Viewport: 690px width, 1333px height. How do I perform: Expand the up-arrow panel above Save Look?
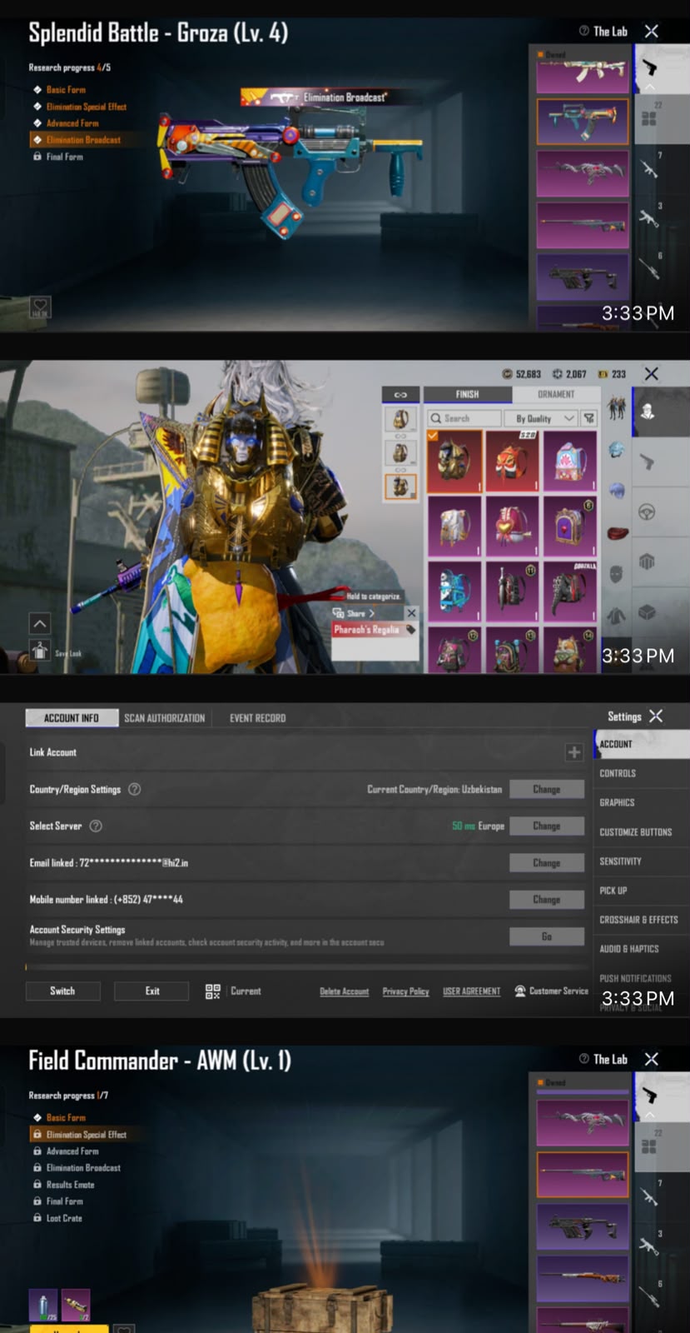[40, 623]
